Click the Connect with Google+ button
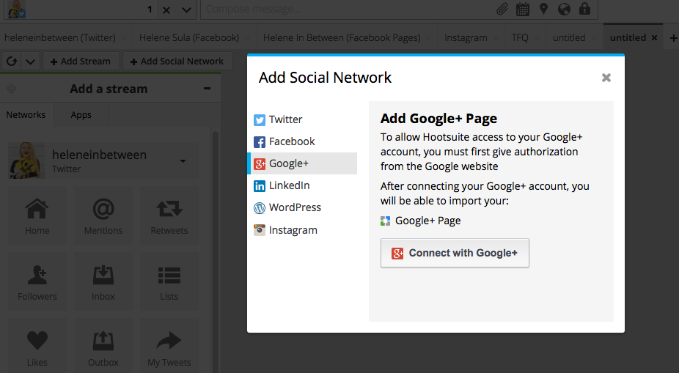 455,253
